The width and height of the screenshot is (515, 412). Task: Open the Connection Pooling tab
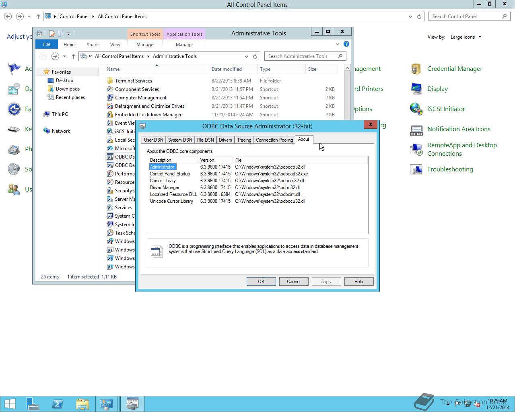(x=274, y=140)
